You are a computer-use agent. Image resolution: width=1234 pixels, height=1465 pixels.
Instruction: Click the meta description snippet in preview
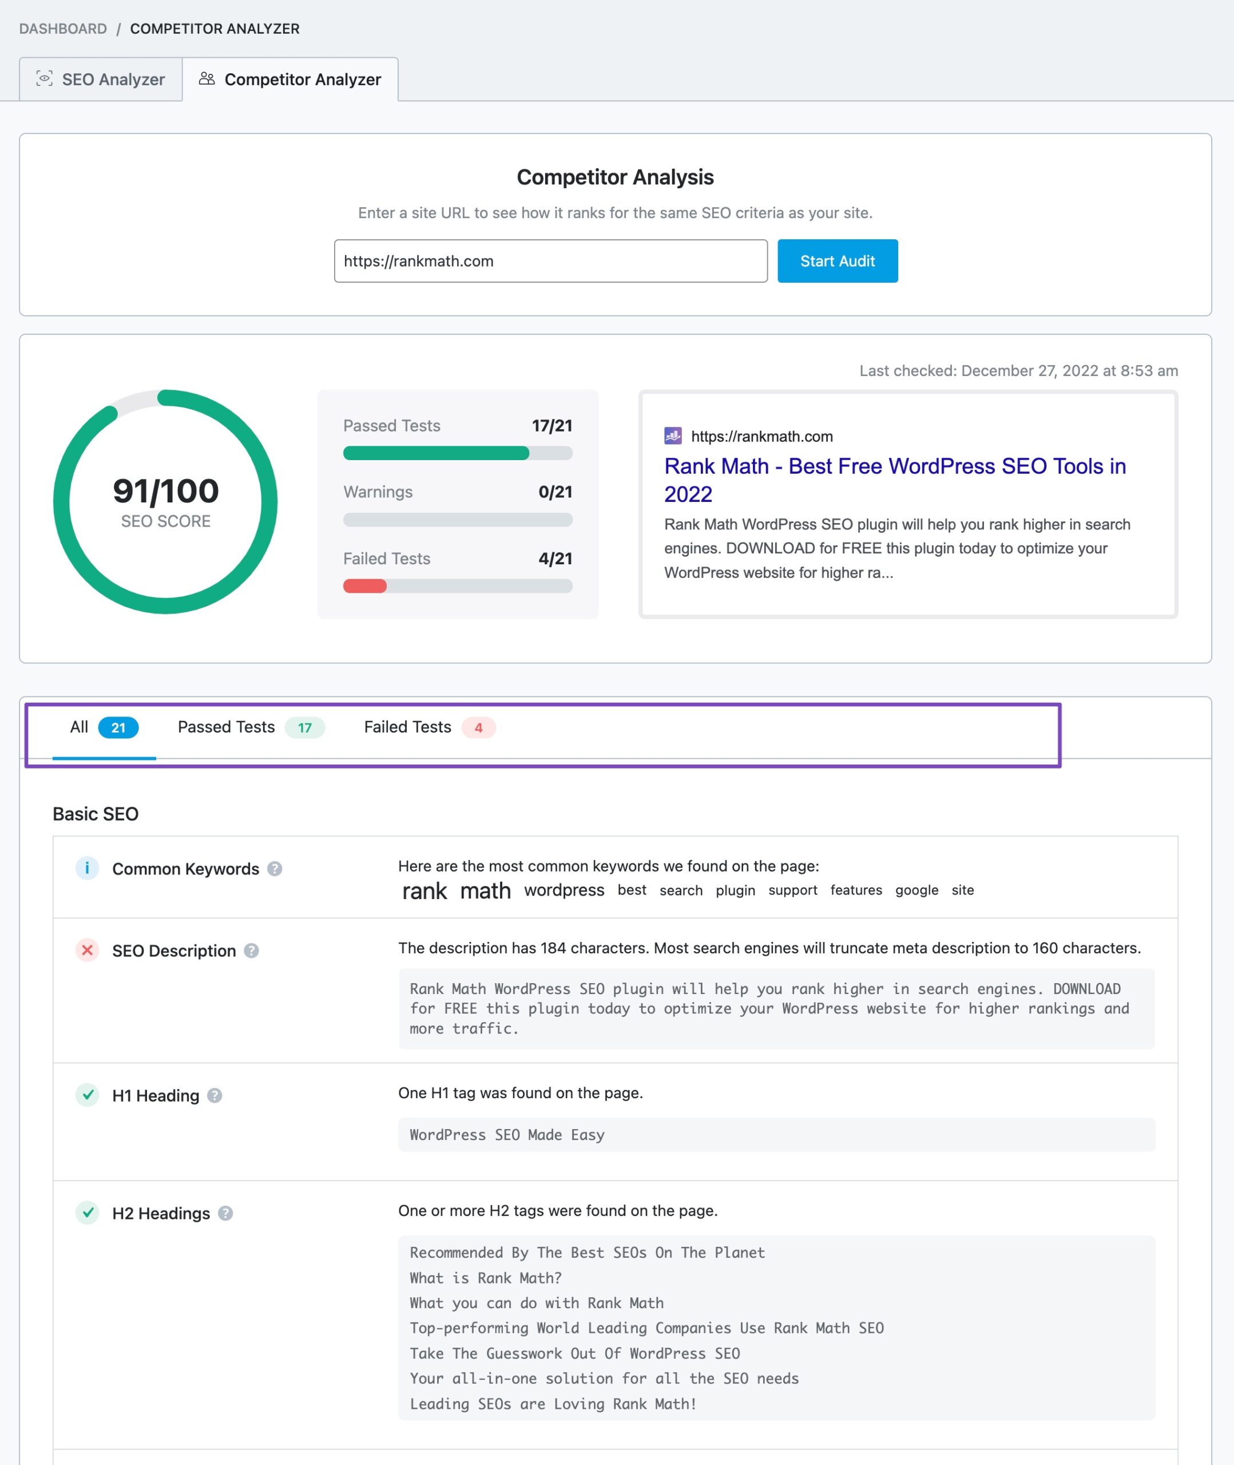[898, 548]
